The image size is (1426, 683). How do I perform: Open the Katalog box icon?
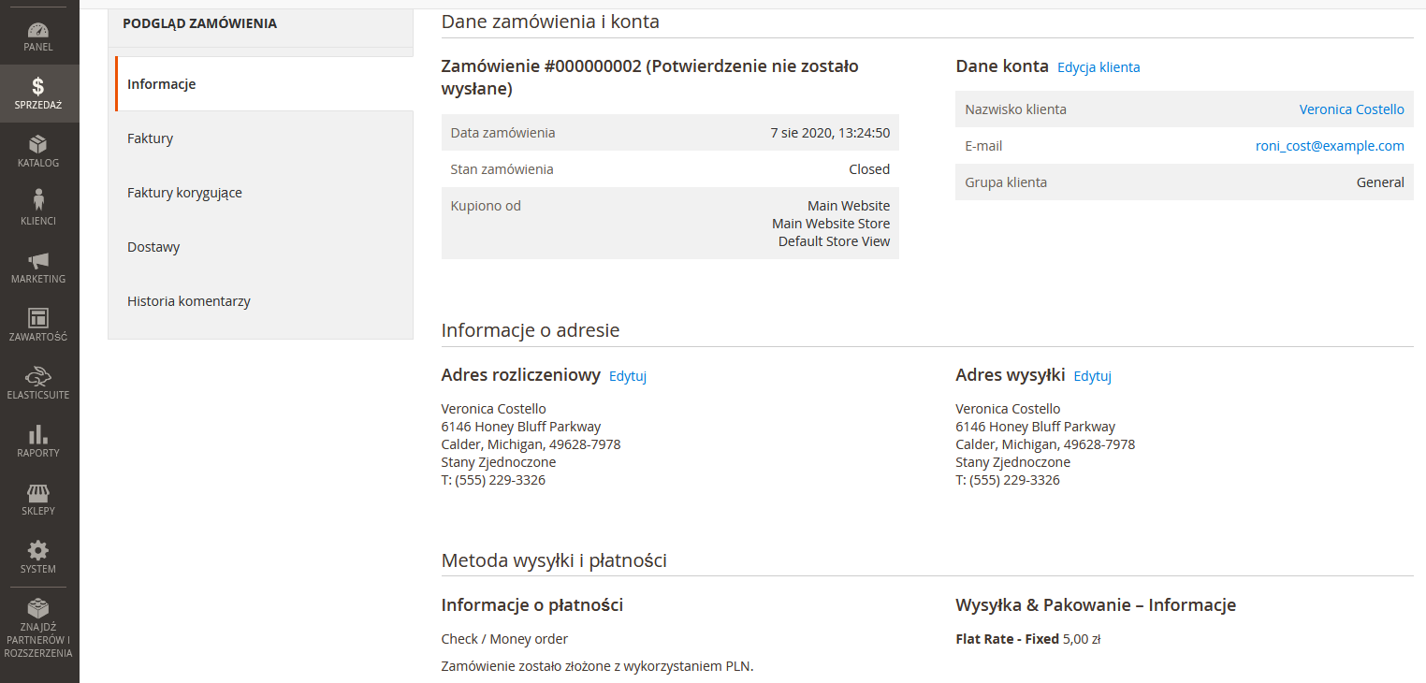[38, 145]
